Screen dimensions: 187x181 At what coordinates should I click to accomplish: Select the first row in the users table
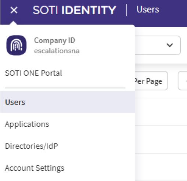pyautogui.click(x=161, y=112)
